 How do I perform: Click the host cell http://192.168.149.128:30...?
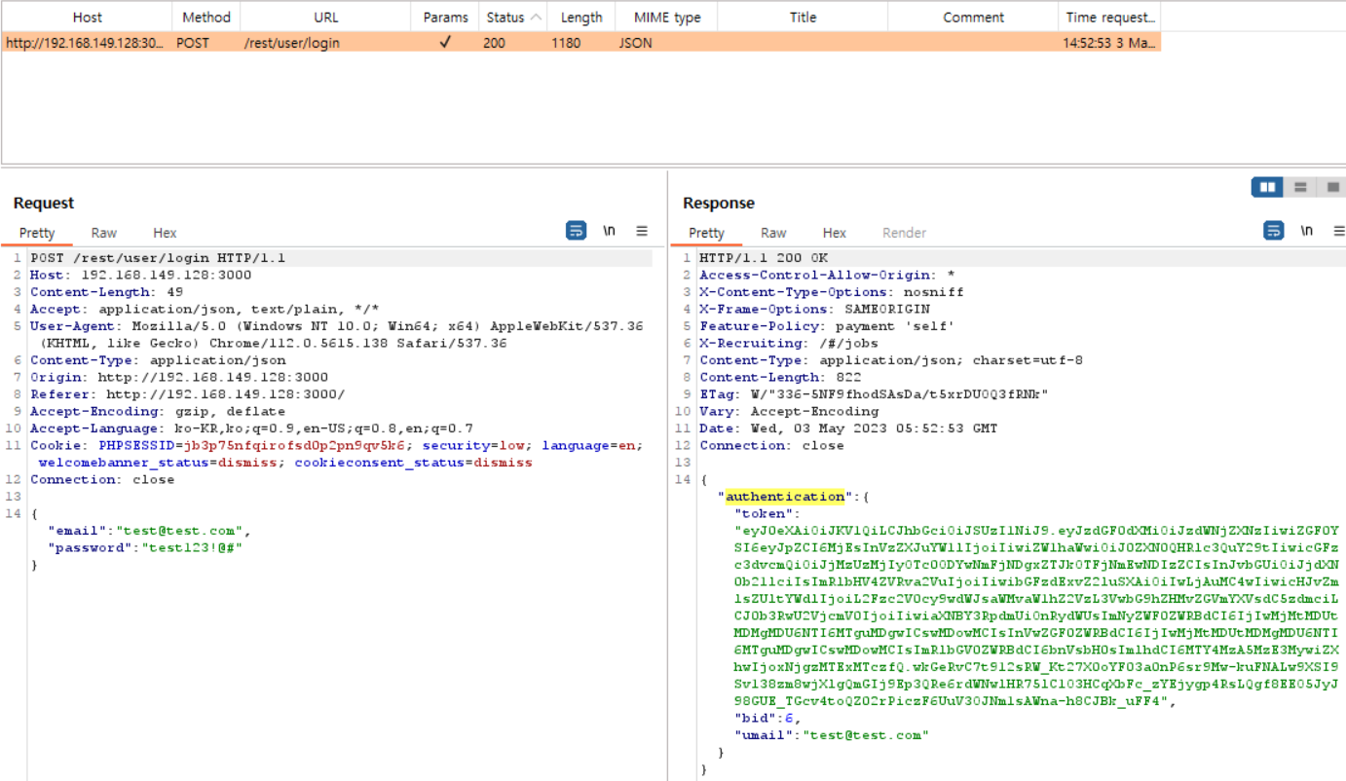point(86,43)
